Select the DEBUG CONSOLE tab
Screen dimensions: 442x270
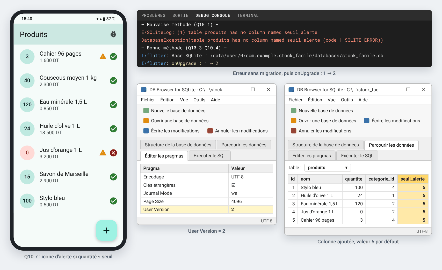pyautogui.click(x=213, y=16)
